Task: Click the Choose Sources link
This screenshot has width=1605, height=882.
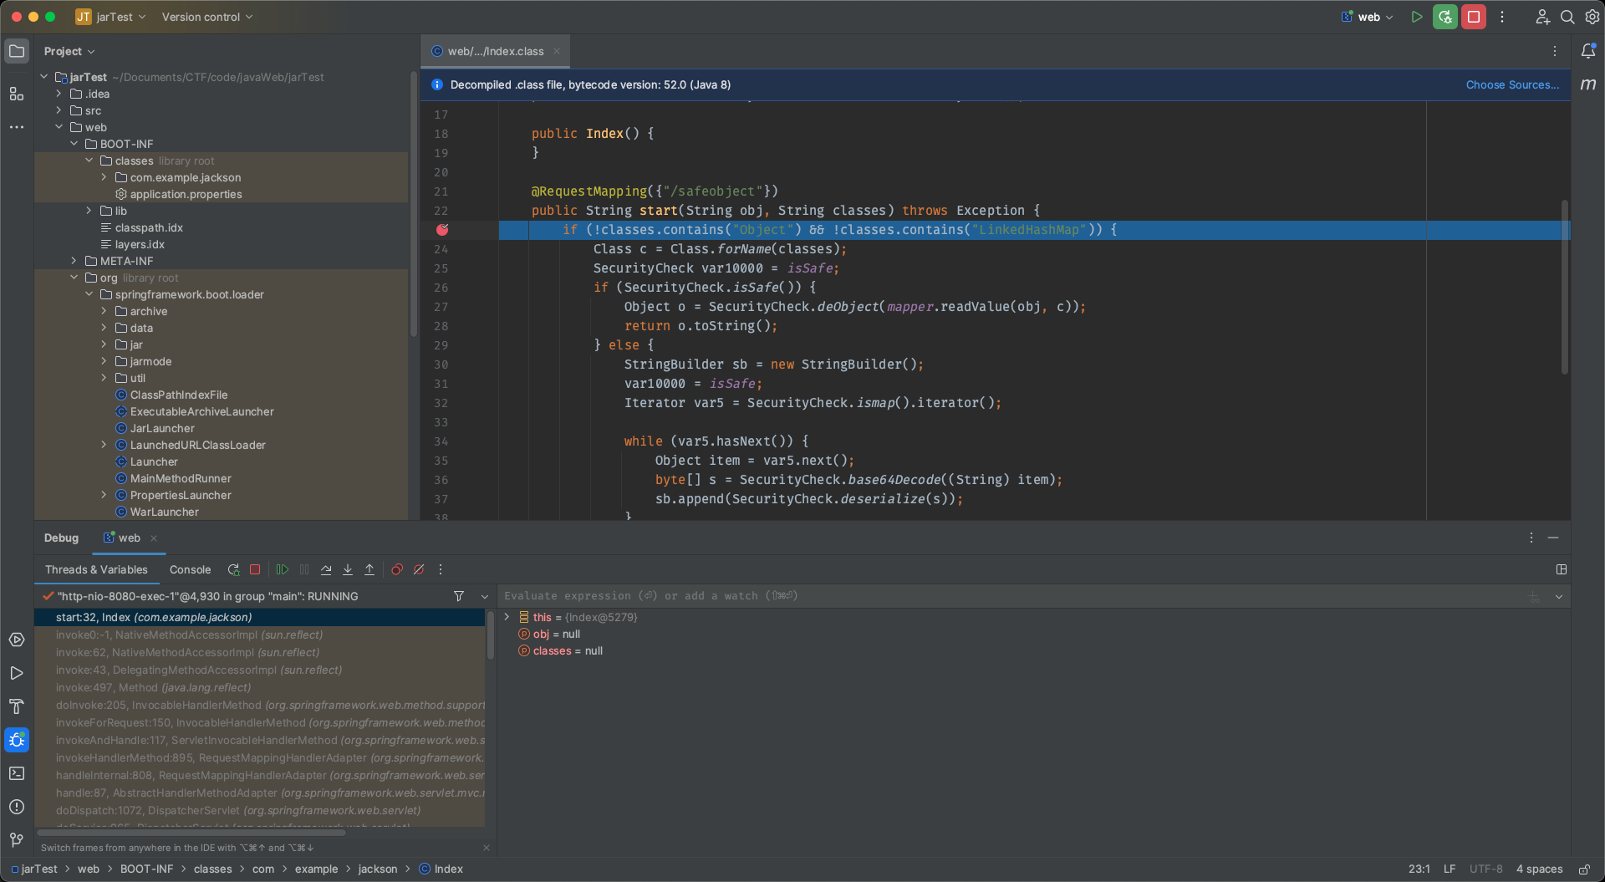Action: tap(1511, 84)
